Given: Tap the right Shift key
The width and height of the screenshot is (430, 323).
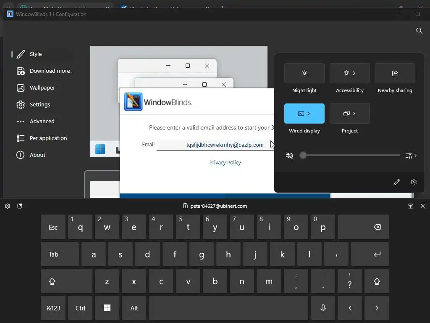Looking at the screenshot, I should 377,281.
